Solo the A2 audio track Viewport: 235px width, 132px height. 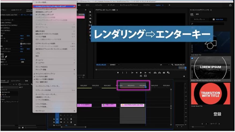click(x=68, y=119)
